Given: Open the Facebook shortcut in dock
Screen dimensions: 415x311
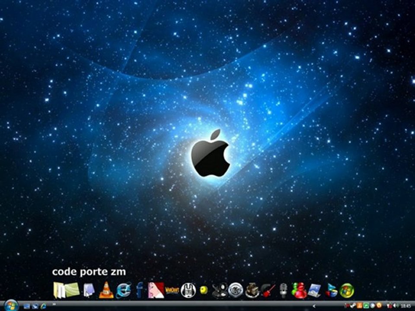Looking at the screenshot, I should tap(140, 290).
